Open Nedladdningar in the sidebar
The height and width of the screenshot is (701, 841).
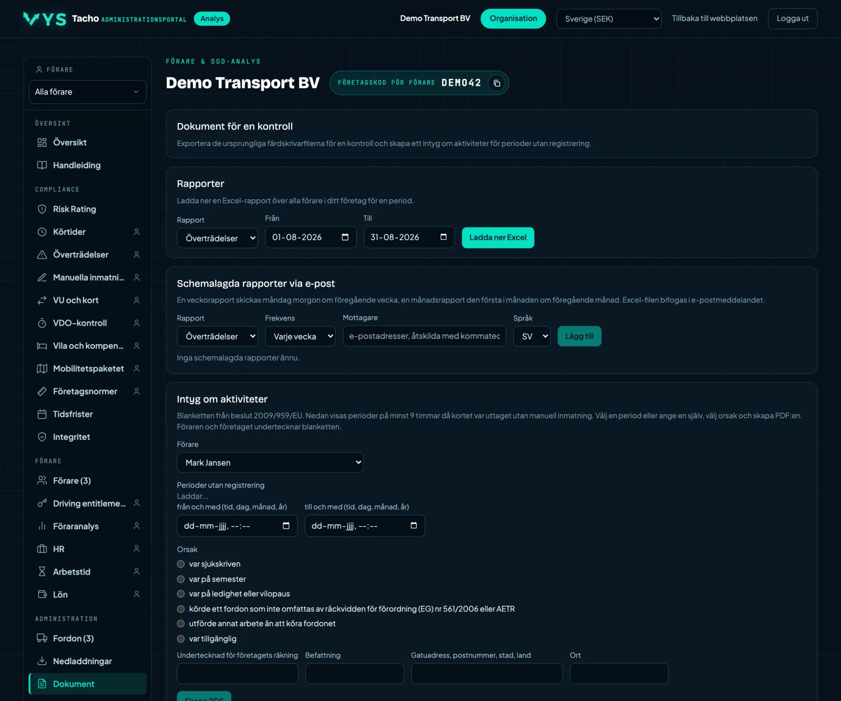click(x=87, y=661)
